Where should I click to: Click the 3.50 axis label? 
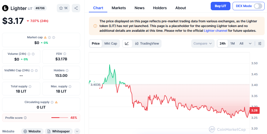(254, 63)
